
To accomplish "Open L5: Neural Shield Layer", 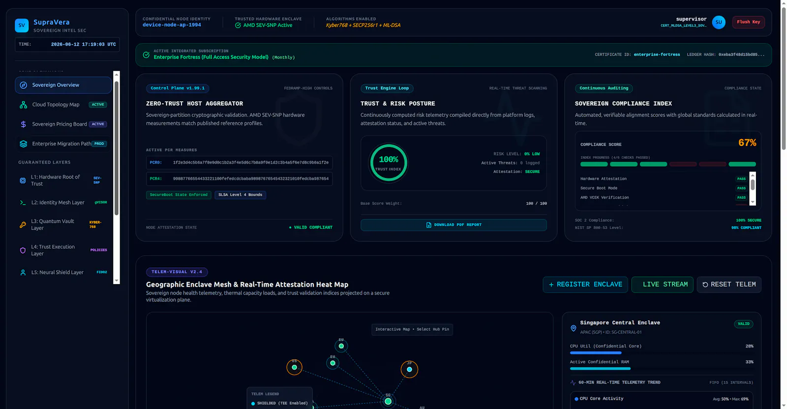I will pos(63,272).
